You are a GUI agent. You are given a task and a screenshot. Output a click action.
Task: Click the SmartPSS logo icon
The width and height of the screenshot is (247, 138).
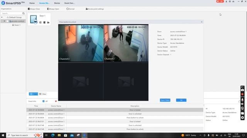pos(3,3)
